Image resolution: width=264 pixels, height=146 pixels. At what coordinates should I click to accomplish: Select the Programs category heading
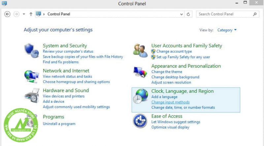tap(53, 117)
